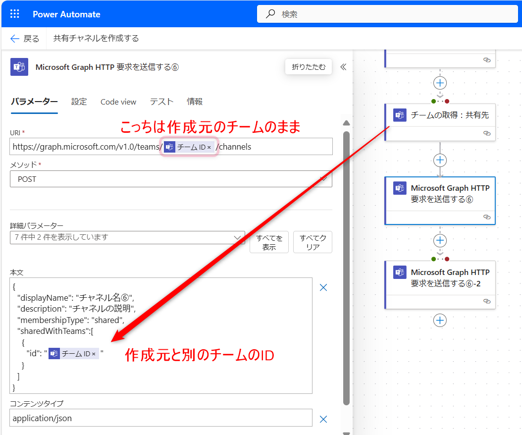Screen dimensions: 522x435
Task: Click the double-chevron collapse icon
Action: pos(343,67)
